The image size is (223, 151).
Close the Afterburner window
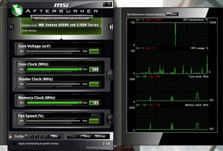(109, 4)
